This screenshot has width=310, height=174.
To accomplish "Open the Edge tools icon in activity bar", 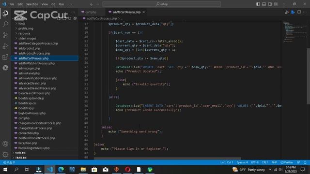I will (5, 68).
